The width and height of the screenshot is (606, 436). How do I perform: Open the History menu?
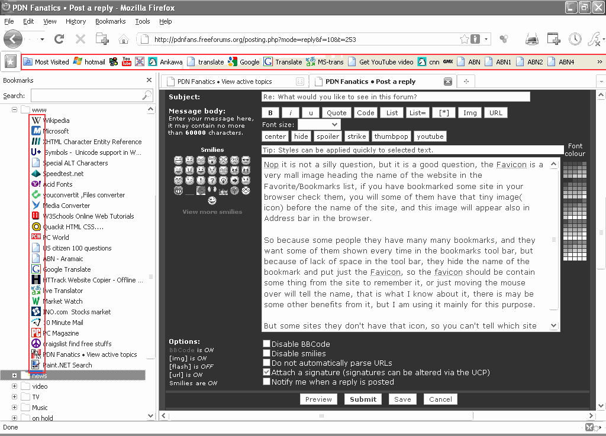point(76,21)
